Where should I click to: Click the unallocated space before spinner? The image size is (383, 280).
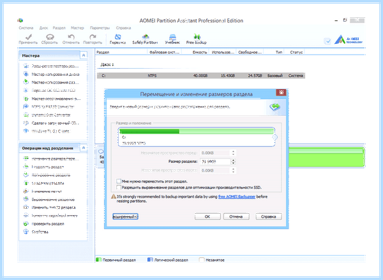pyautogui.click(x=233, y=153)
